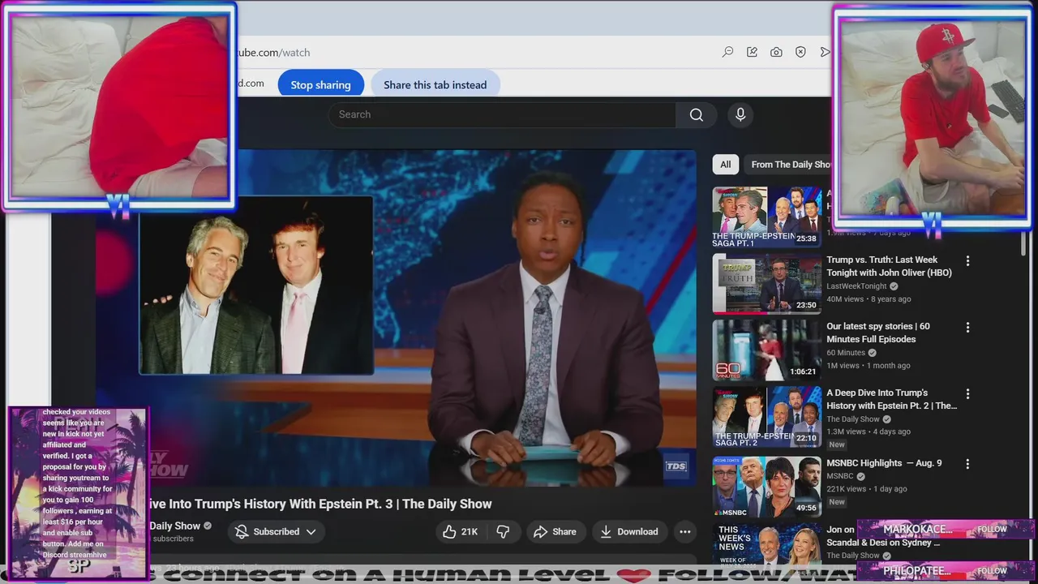Download the video with Download button
The width and height of the screenshot is (1038, 584).
click(x=628, y=531)
